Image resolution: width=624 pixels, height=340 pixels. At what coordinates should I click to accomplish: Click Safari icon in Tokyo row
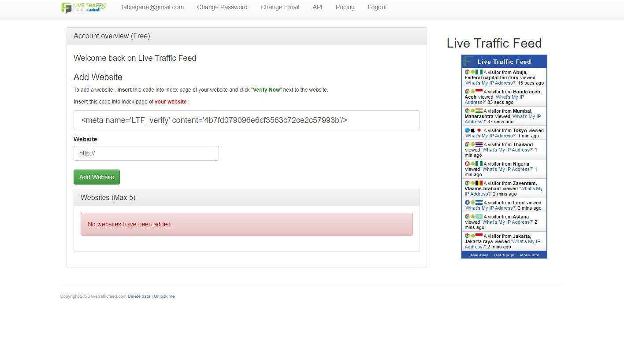(467, 130)
